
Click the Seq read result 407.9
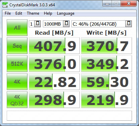click(x=54, y=46)
